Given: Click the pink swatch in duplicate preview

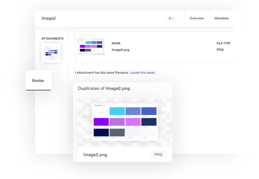Looking at the screenshot, I should 133,122.
